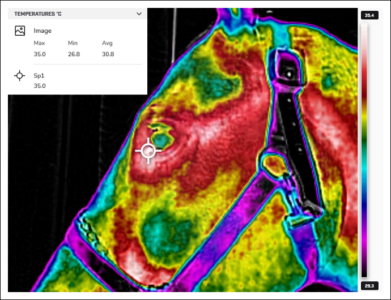Click the 29.3 lower scale limit
This screenshot has width=391, height=300.
369,286
